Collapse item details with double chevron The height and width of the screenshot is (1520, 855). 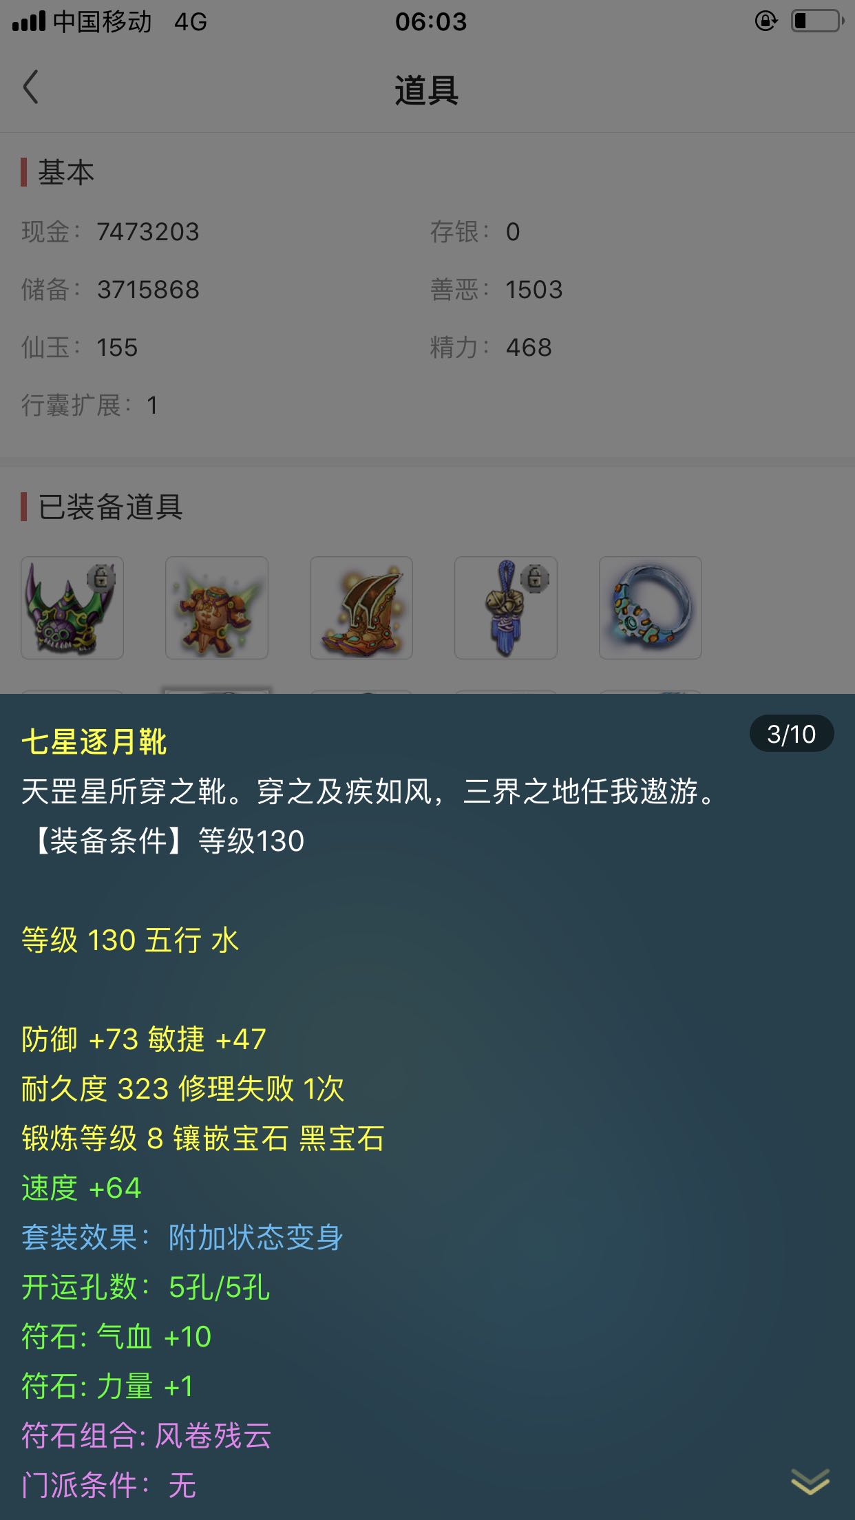(x=810, y=1481)
